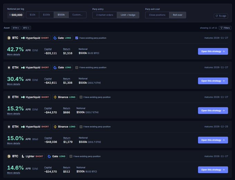Select Limit + hedge perp entry
The image size is (235, 180).
pos(128,15)
